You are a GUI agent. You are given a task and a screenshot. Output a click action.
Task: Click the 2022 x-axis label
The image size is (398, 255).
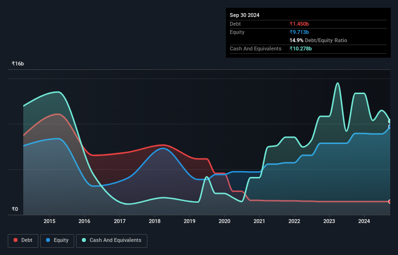[294, 221]
